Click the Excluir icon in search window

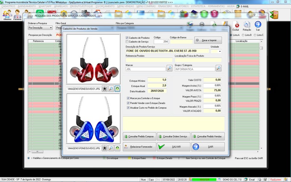tap(236, 26)
